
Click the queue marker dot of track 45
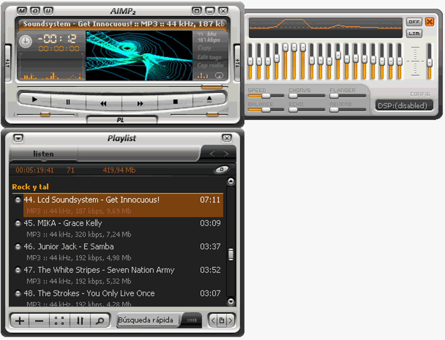[18, 224]
